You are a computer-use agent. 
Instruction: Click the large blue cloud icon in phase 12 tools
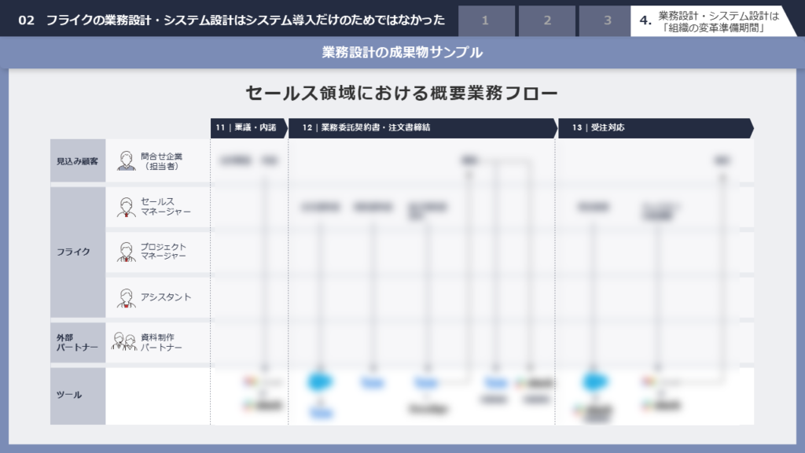(319, 382)
